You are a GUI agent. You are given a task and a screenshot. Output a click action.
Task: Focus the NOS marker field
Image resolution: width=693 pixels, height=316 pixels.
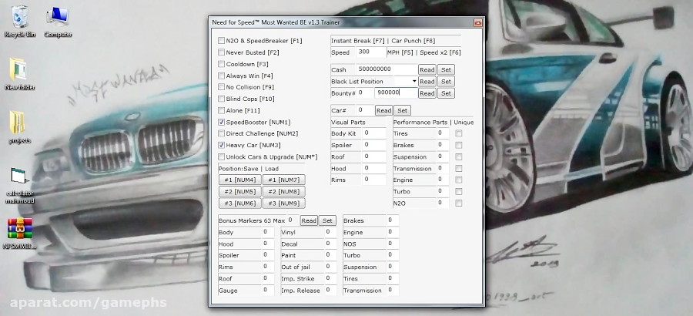tap(393, 244)
